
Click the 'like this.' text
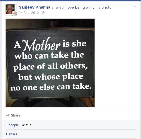pyautogui.click(x=26, y=125)
